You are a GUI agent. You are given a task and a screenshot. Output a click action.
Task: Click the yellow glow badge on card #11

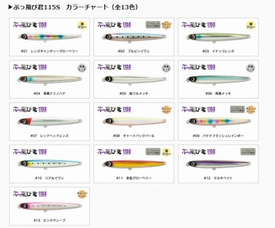pos(166,152)
